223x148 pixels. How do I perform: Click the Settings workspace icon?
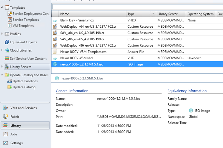pos(6,143)
